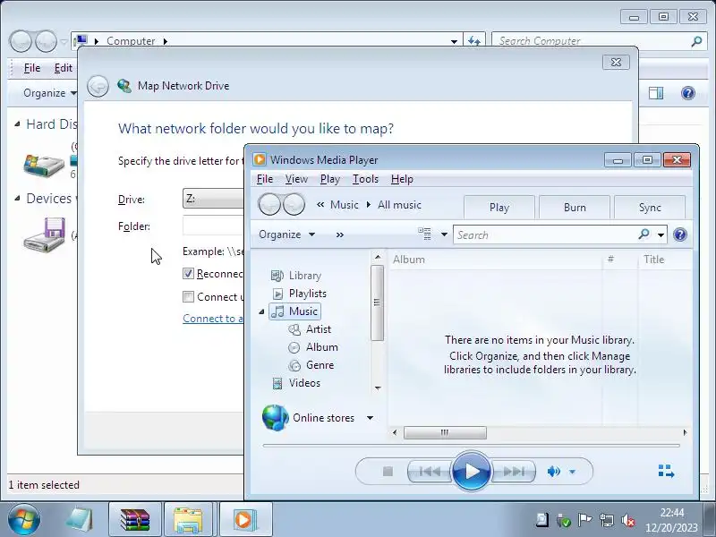Skip to previous track in Media Player
The height and width of the screenshot is (537, 716).
pos(430,472)
